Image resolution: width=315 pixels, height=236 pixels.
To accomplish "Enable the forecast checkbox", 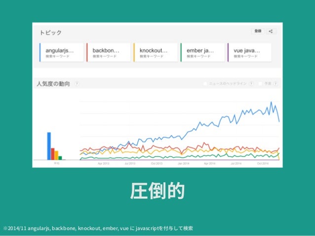I will (260, 83).
